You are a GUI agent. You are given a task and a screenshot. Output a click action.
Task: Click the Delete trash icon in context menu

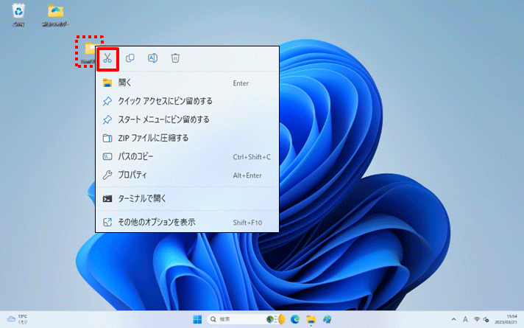[x=175, y=58]
